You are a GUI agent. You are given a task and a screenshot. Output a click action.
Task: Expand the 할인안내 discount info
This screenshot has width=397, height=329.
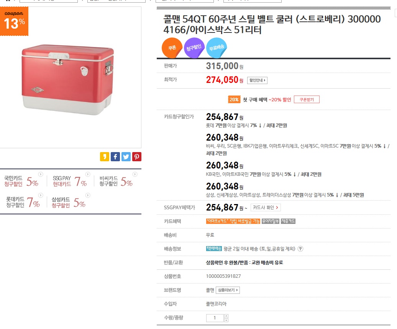257,80
